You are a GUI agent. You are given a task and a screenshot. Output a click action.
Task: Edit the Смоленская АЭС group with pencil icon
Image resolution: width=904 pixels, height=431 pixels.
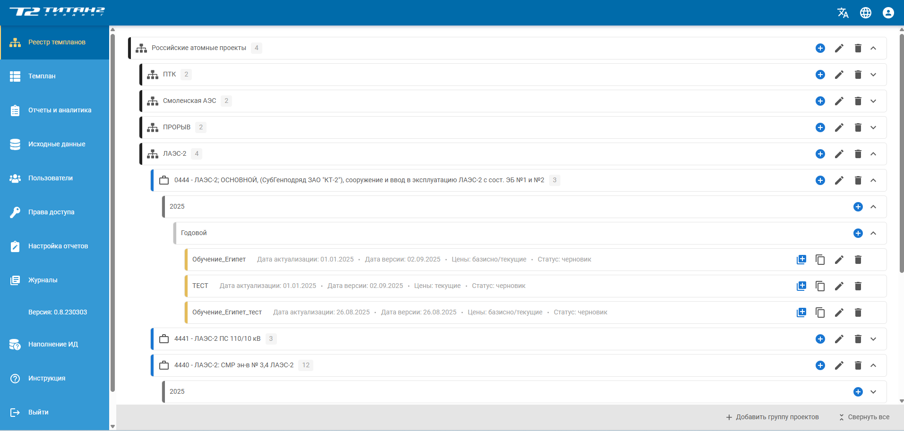(839, 101)
